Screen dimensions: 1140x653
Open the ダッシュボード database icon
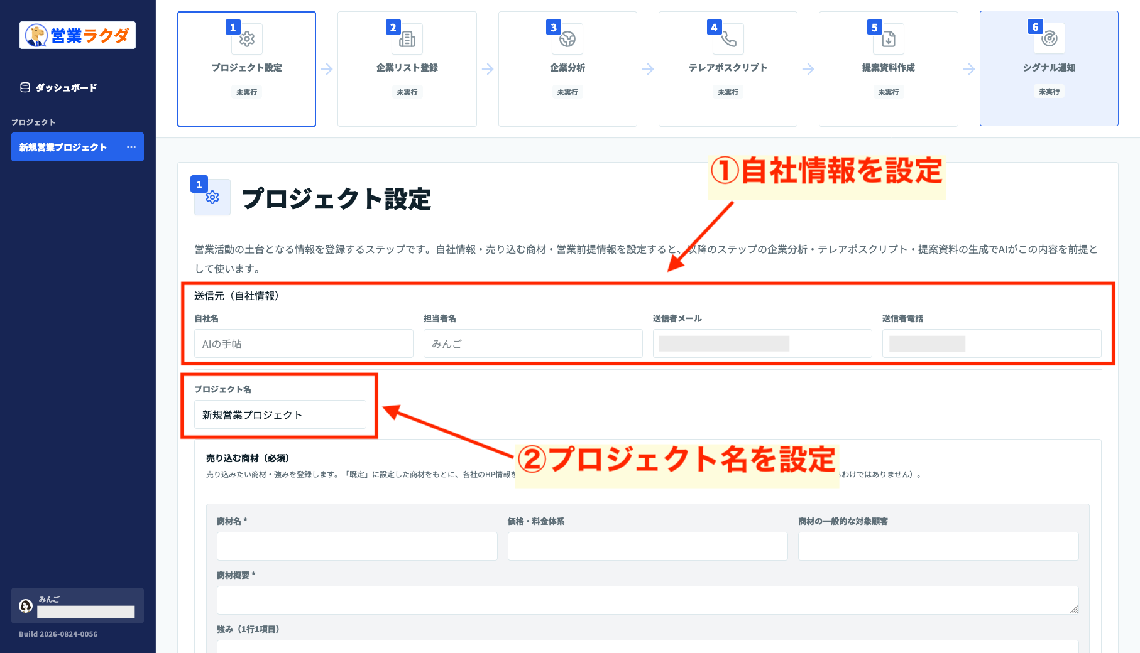(x=25, y=87)
